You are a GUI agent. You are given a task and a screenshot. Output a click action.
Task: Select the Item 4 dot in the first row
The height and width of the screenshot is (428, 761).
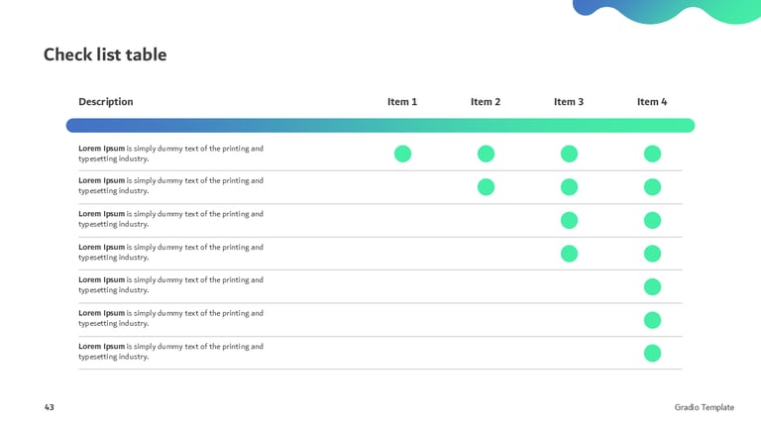[x=652, y=154]
